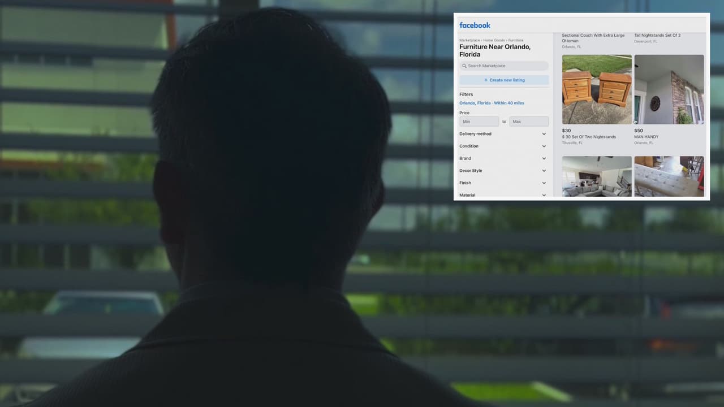Open the two wooden nightstands listing photo
Screen dimensions: 724x407
coord(597,89)
